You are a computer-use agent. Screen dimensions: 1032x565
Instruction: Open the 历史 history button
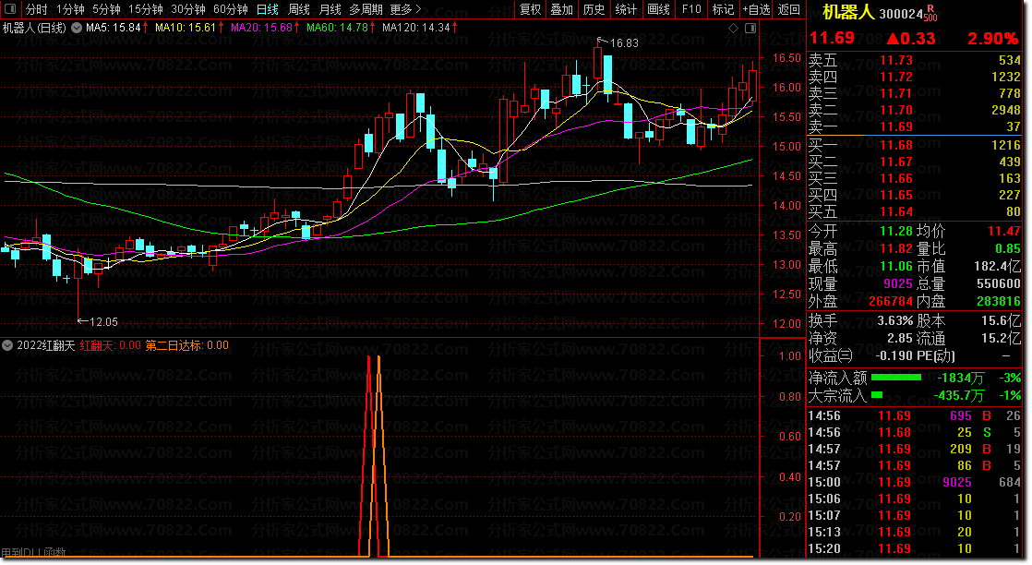[x=594, y=9]
